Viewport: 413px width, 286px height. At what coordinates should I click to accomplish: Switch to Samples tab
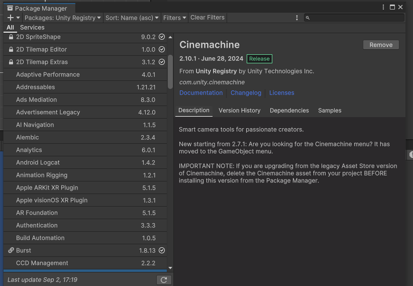coord(330,111)
